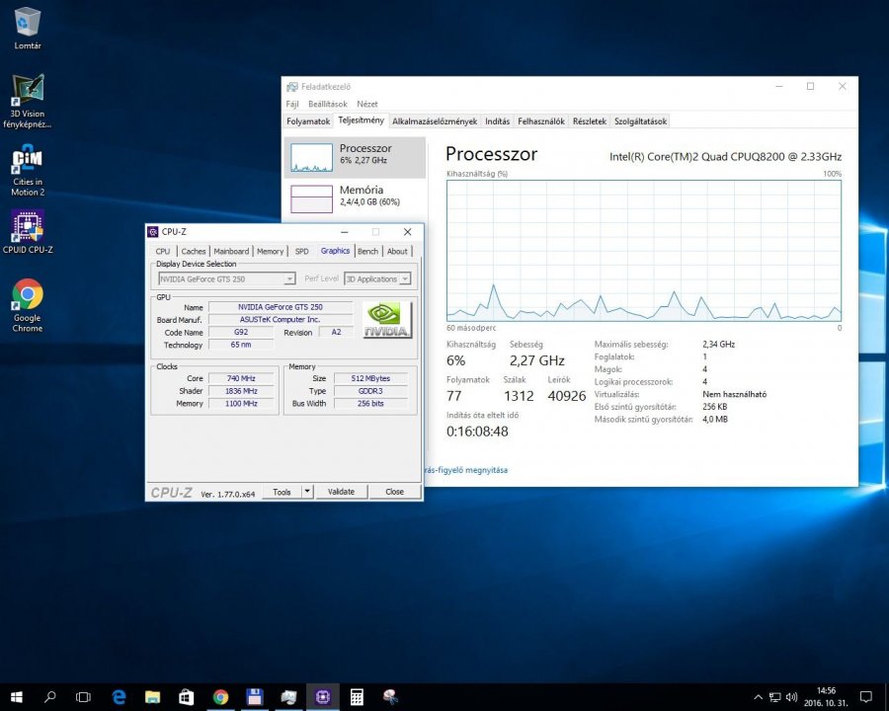The height and width of the screenshot is (711, 889).
Task: Open Windows Store from the taskbar
Action: coord(187,697)
